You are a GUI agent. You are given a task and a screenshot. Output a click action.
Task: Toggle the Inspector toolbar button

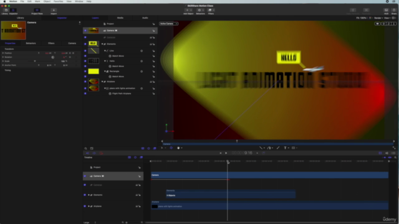click(x=13, y=11)
